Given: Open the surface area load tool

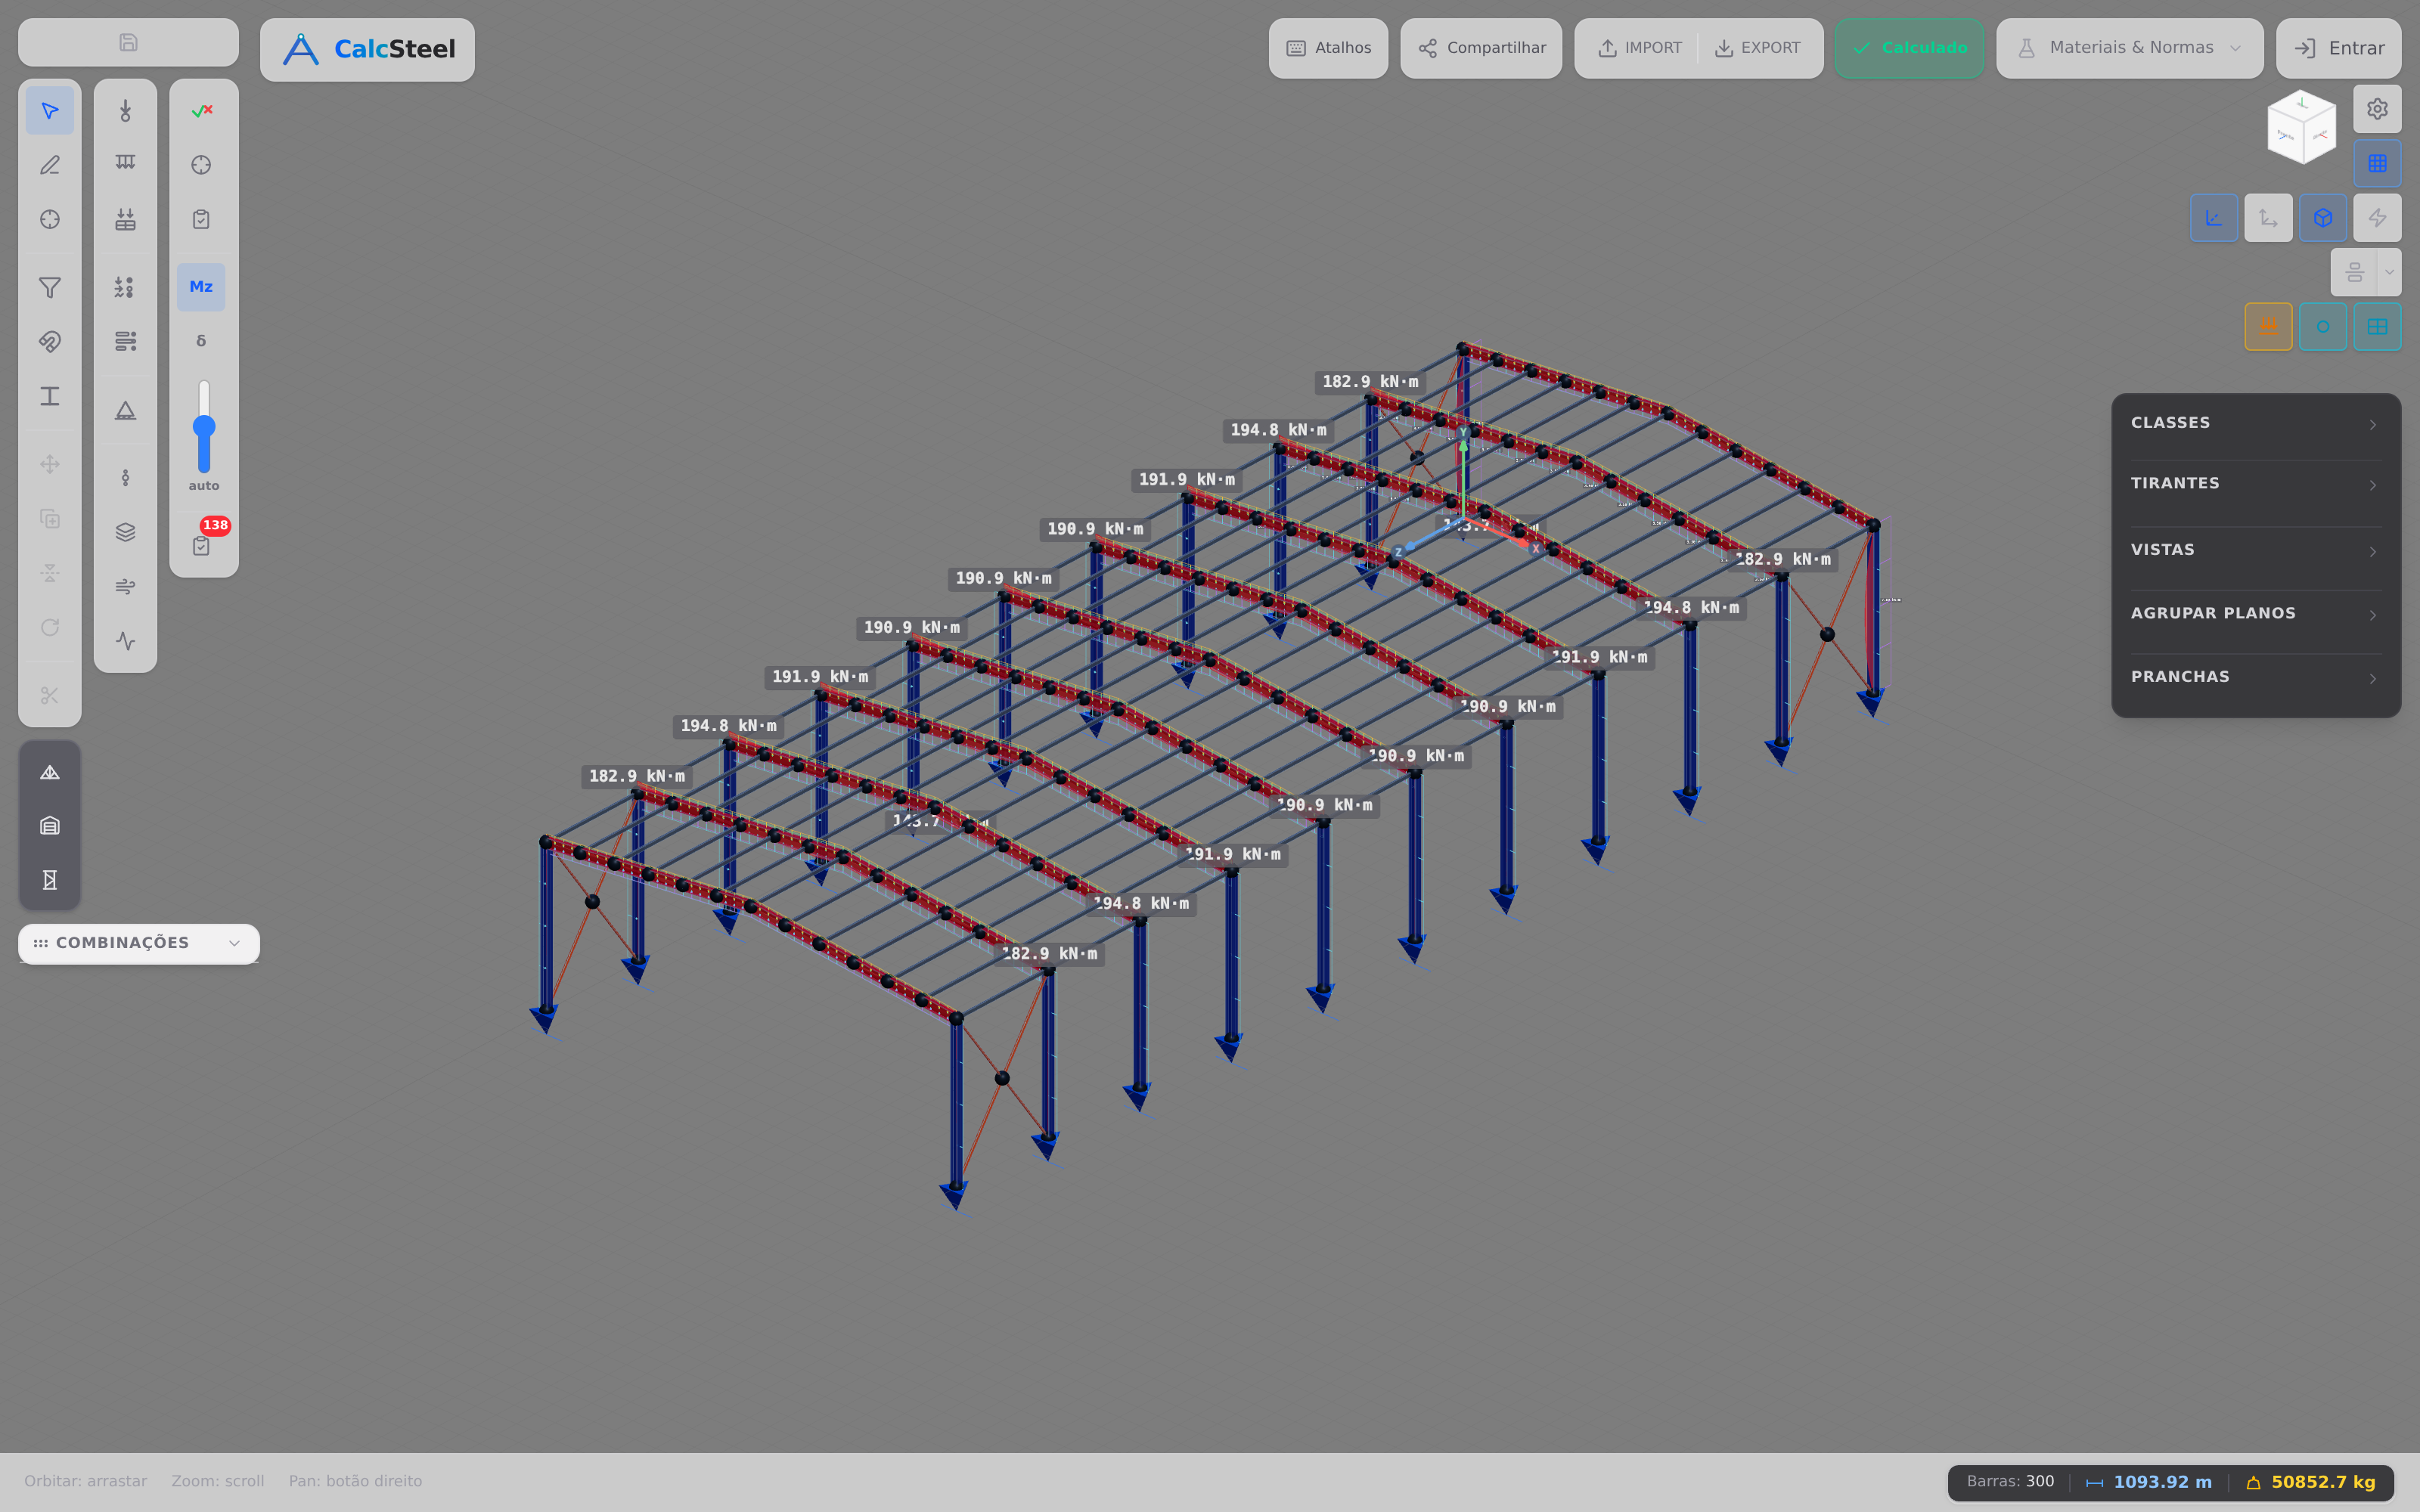Looking at the screenshot, I should tap(125, 219).
